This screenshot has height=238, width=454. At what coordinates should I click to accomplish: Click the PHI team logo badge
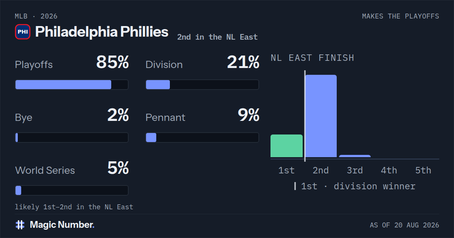click(23, 32)
